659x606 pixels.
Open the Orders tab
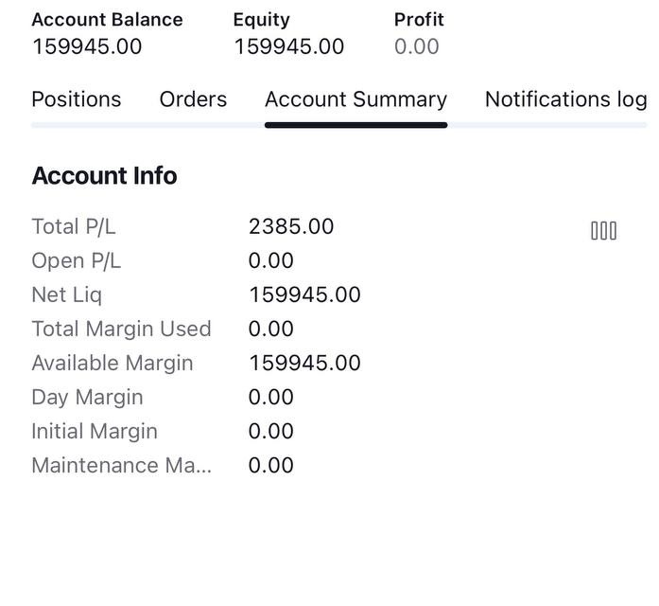(193, 99)
